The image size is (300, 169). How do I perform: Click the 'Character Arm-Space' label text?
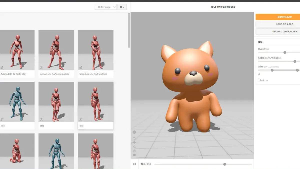(x=269, y=58)
